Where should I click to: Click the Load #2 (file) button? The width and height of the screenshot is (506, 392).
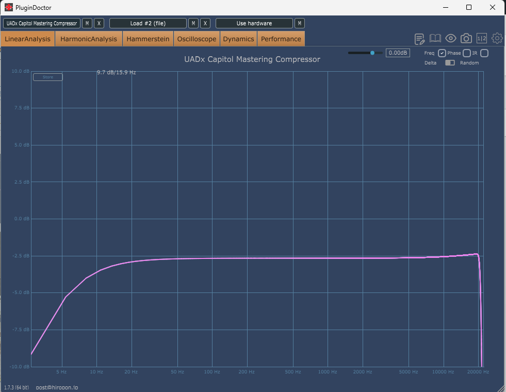148,23
